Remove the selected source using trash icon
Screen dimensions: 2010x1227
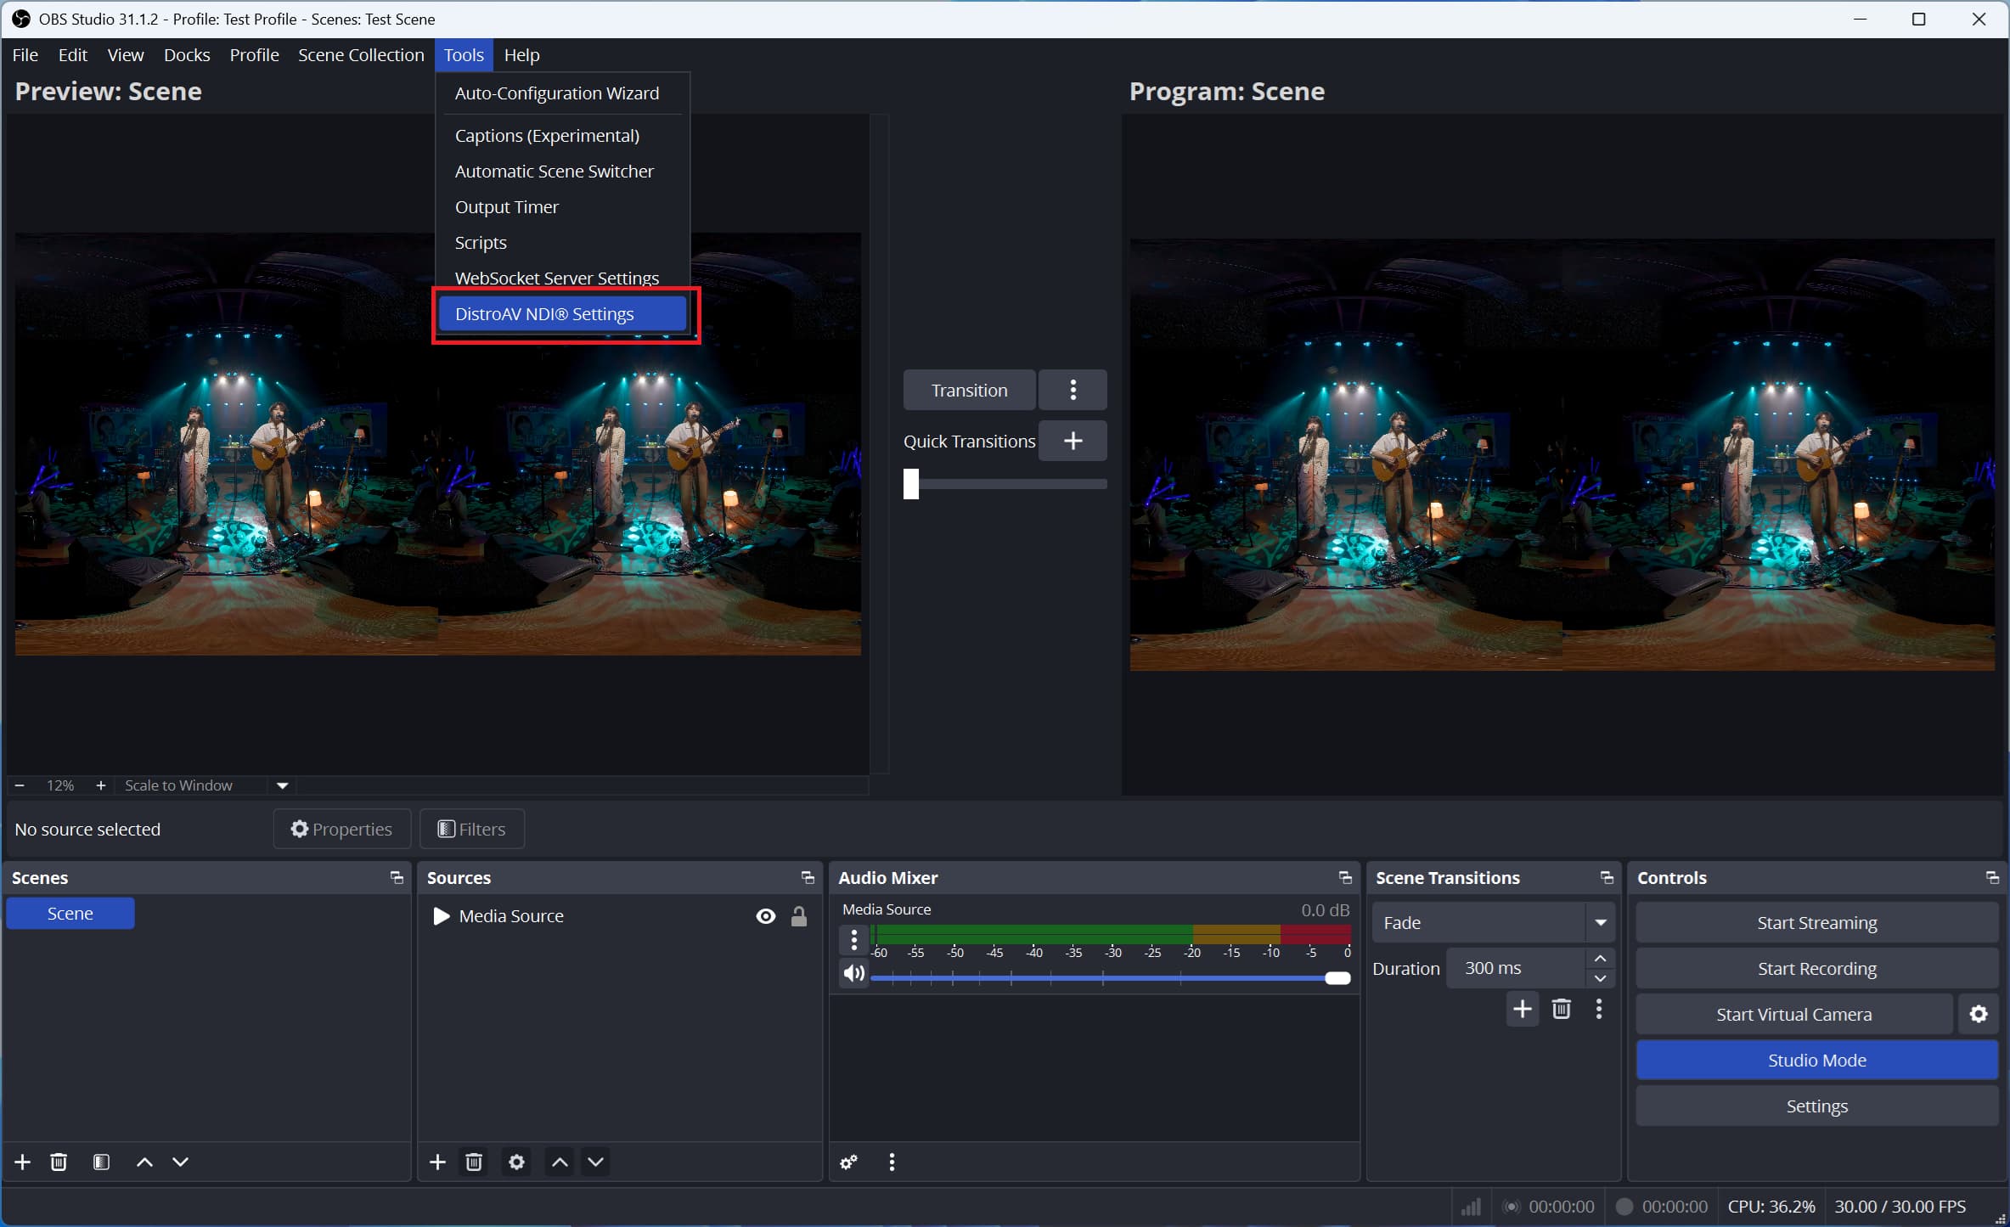(x=473, y=1161)
